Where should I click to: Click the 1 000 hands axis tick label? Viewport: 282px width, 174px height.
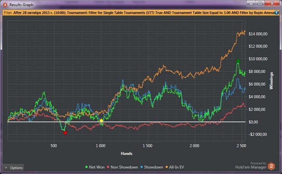coord(101,145)
